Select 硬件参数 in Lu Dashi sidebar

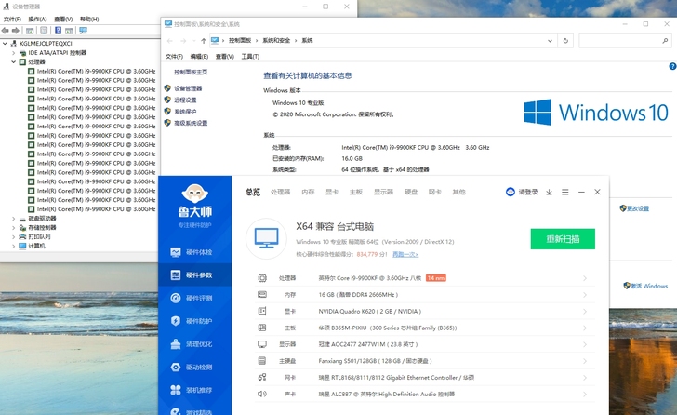[x=194, y=275]
